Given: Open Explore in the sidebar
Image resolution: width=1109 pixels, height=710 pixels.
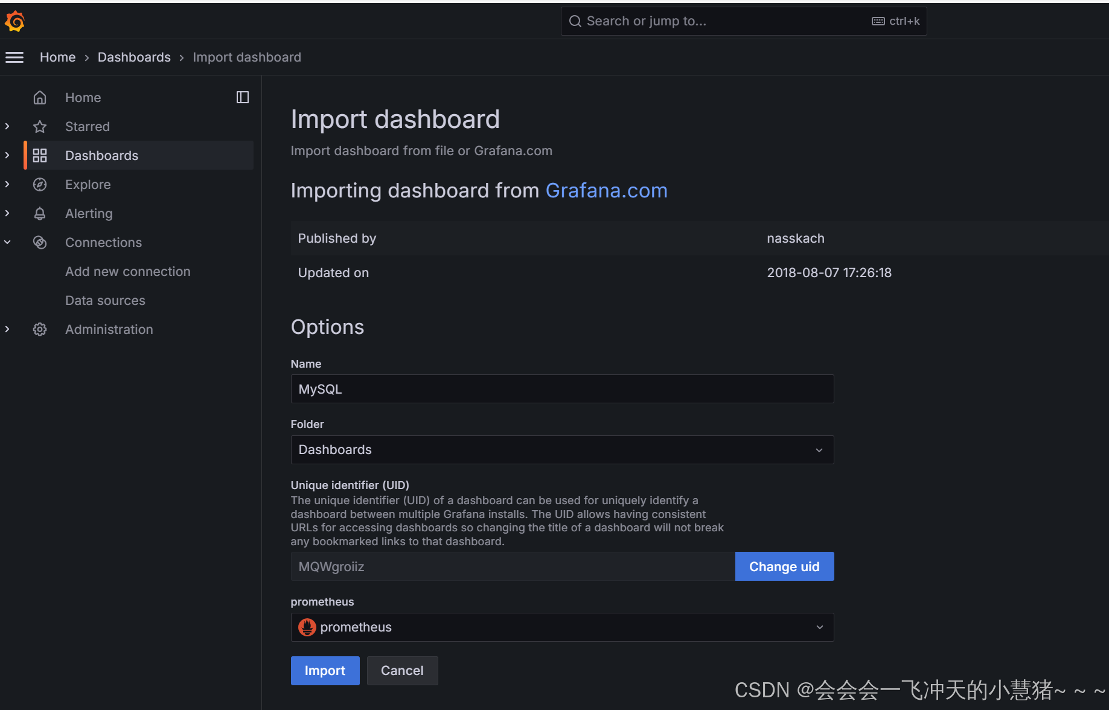Looking at the screenshot, I should click(x=88, y=184).
